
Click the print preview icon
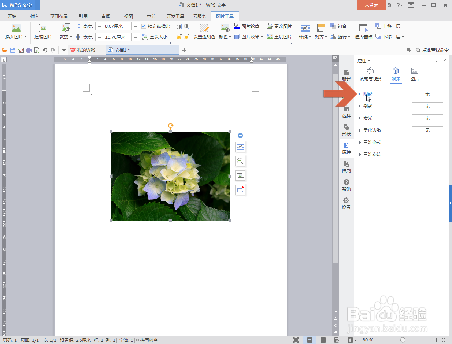click(x=37, y=50)
